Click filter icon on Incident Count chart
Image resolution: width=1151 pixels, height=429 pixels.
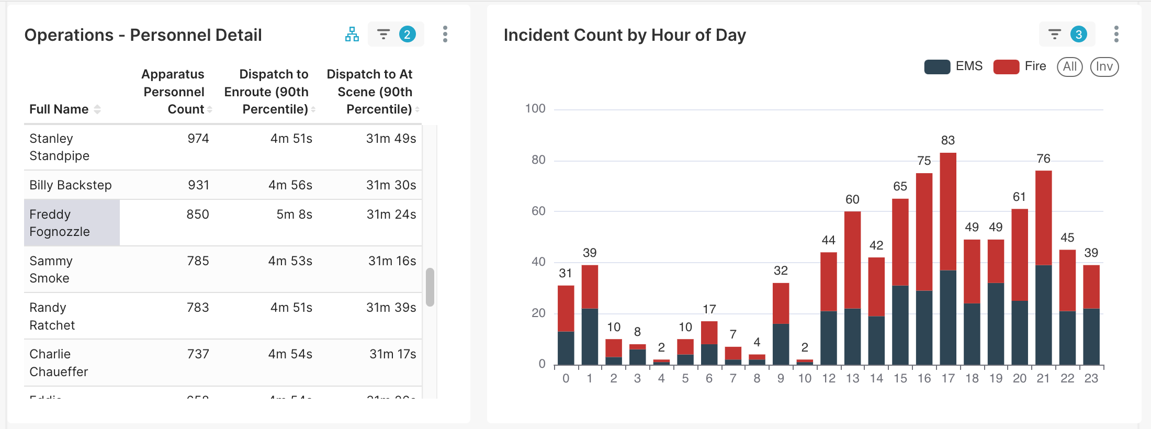1054,35
